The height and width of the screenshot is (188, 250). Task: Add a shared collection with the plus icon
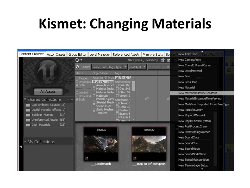(x=72, y=99)
